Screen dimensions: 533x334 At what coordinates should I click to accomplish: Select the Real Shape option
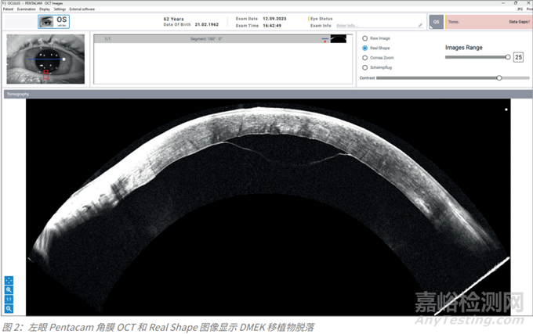[365, 48]
